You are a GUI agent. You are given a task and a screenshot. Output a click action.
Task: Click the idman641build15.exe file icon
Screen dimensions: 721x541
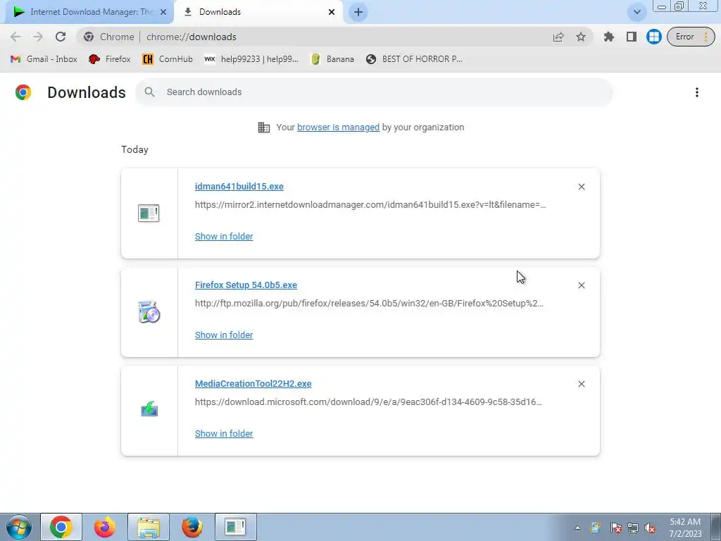149,213
